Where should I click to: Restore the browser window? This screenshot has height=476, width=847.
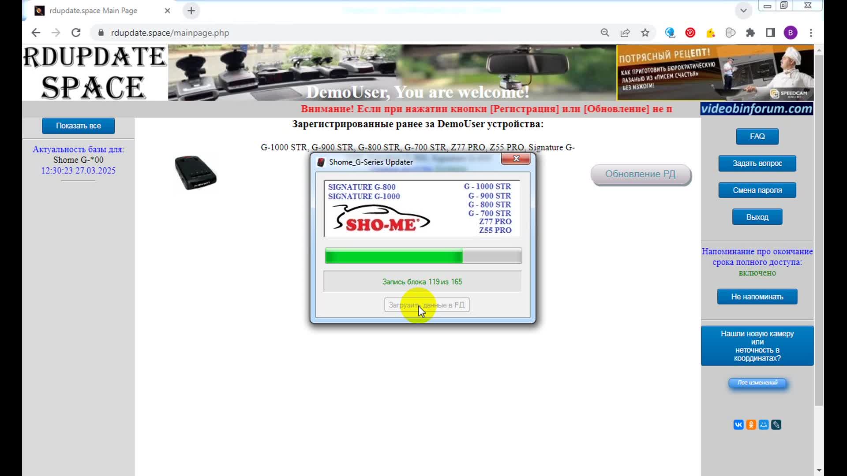(783, 5)
